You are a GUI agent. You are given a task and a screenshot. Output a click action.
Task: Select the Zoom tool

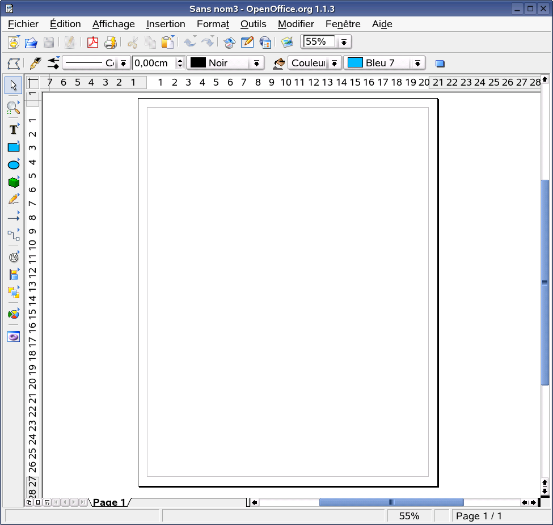[x=12, y=108]
